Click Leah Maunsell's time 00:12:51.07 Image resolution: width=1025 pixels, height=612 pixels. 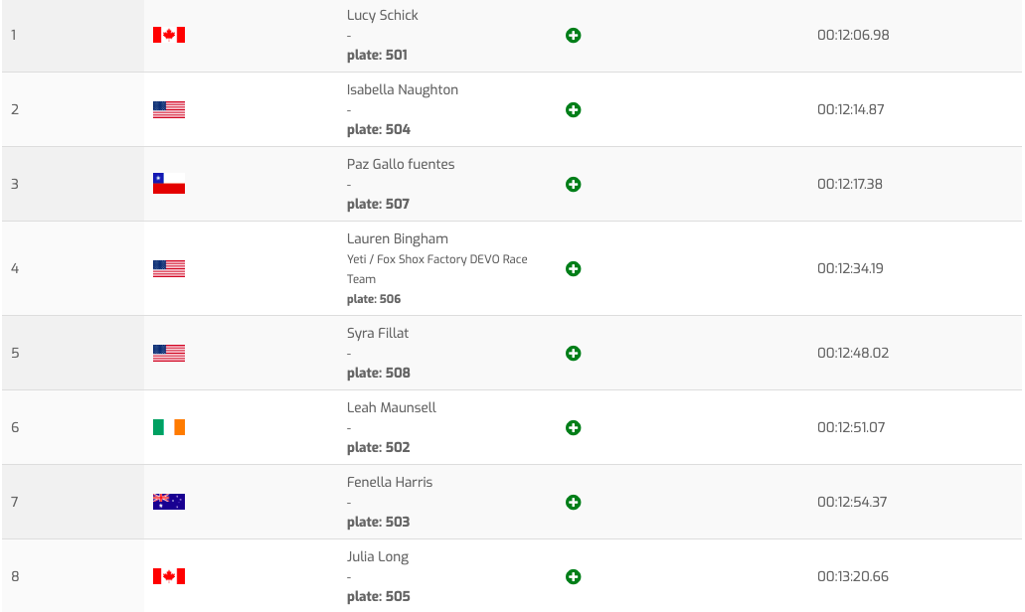point(851,427)
